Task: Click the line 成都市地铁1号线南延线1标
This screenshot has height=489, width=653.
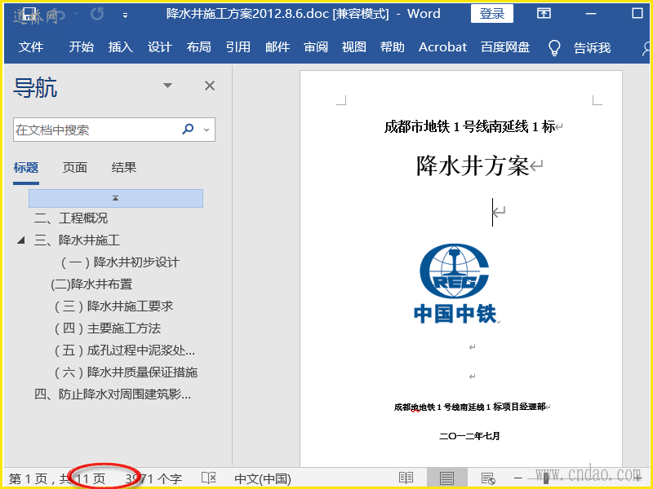Action: tap(469, 126)
